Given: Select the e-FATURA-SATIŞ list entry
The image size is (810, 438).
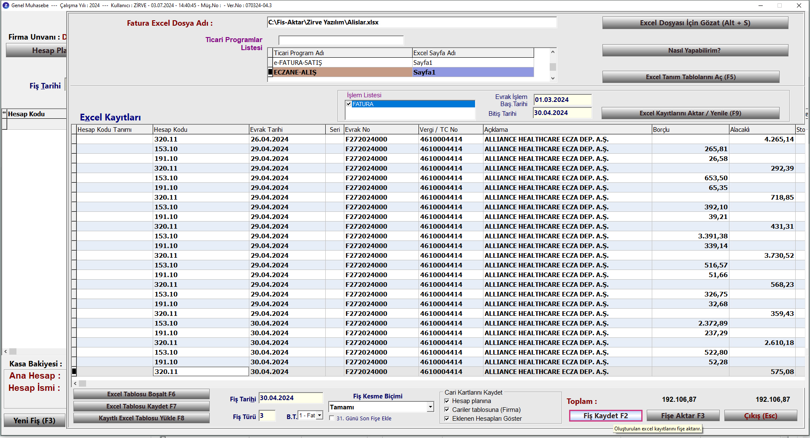Looking at the screenshot, I should [342, 63].
